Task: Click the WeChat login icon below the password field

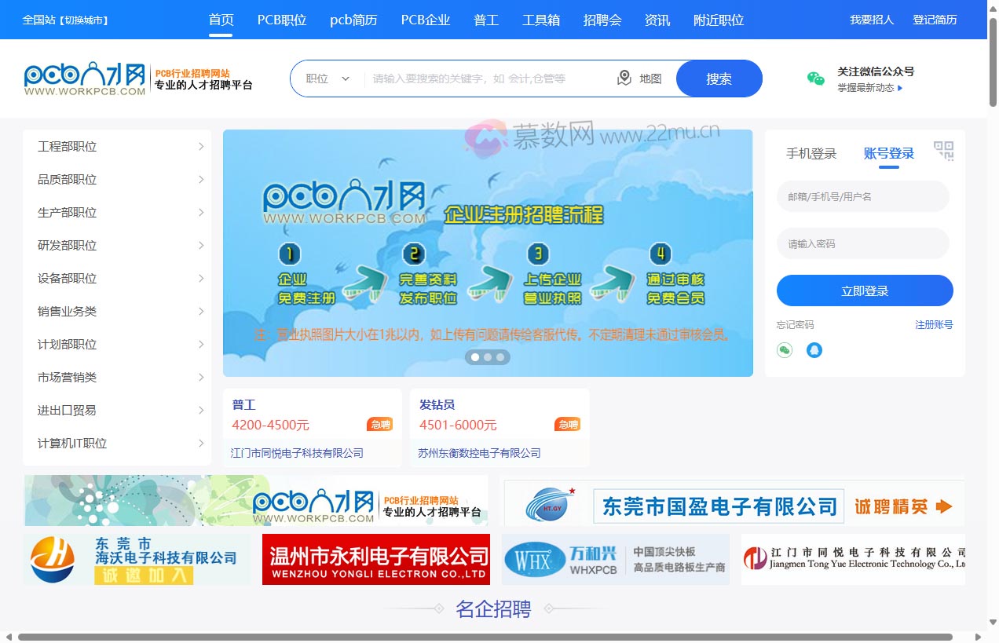Action: click(x=784, y=350)
